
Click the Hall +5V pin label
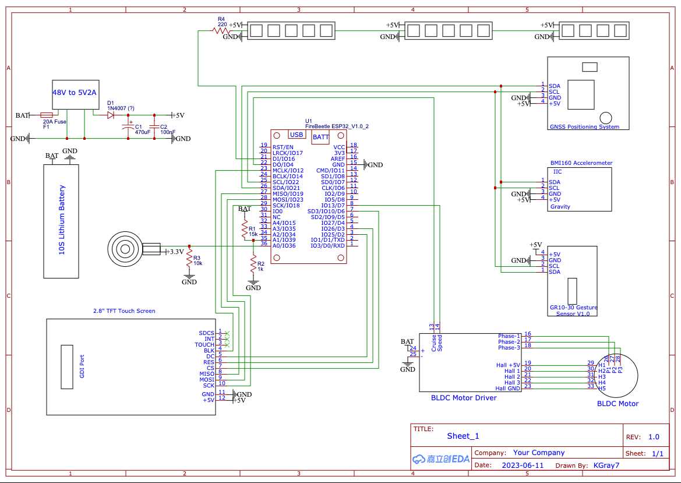(508, 365)
